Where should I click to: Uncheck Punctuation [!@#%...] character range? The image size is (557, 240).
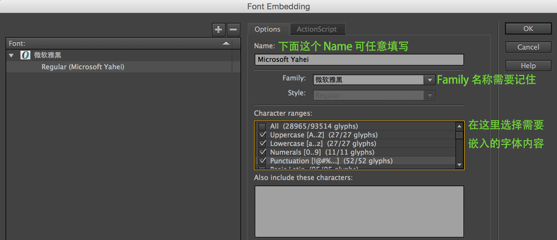click(x=262, y=161)
